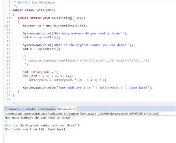The image size is (176, 143).
Task: Click line number 31 in the editor gutter
Action: pos(8,99)
